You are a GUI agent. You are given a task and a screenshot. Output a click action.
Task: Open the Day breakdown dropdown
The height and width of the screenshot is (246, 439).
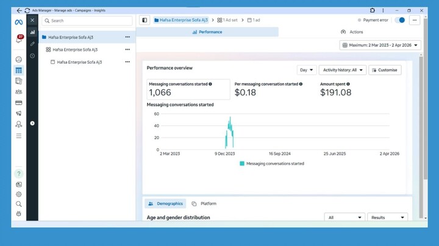click(x=307, y=70)
